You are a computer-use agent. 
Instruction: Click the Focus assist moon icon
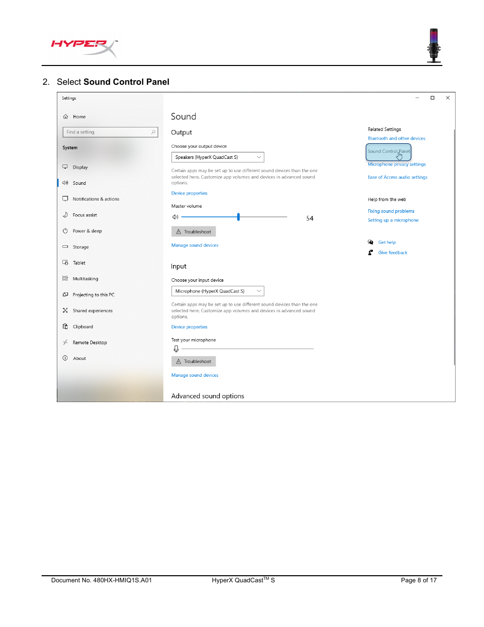pyautogui.click(x=65, y=215)
